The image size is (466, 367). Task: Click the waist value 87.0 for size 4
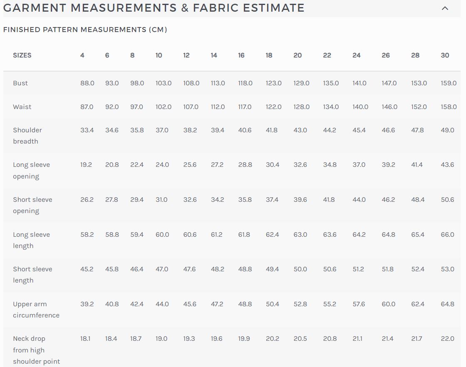(87, 107)
